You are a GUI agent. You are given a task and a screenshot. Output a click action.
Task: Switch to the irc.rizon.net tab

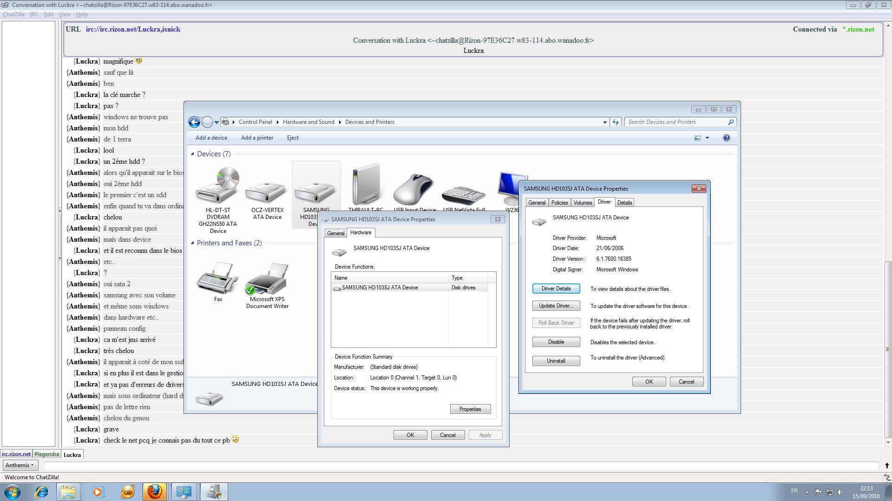tap(16, 454)
